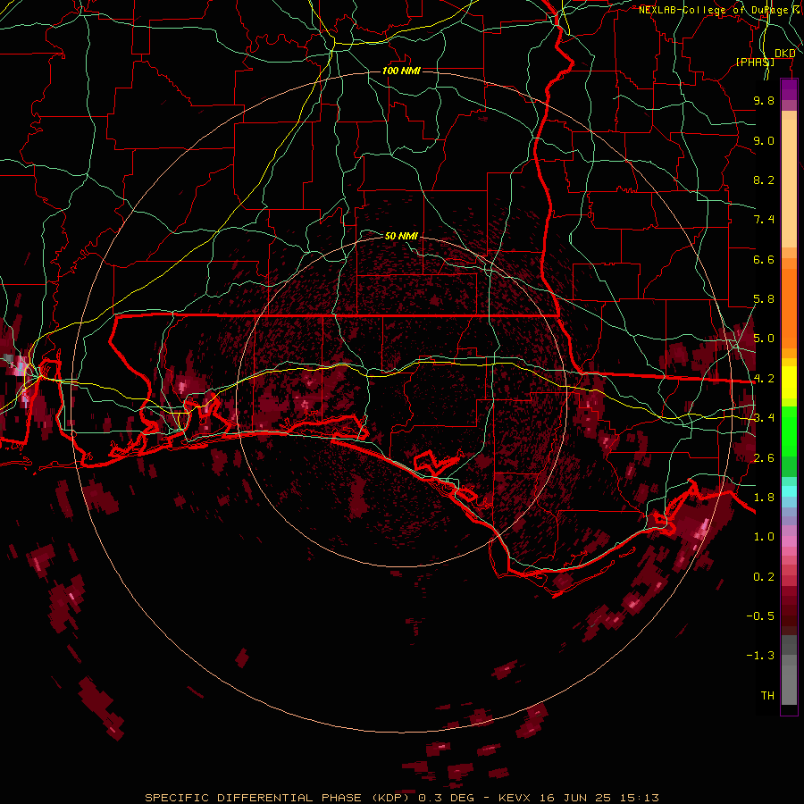Viewport: 804px width, 804px height.
Task: Click the 50 NMI range ring label
Action: click(401, 236)
